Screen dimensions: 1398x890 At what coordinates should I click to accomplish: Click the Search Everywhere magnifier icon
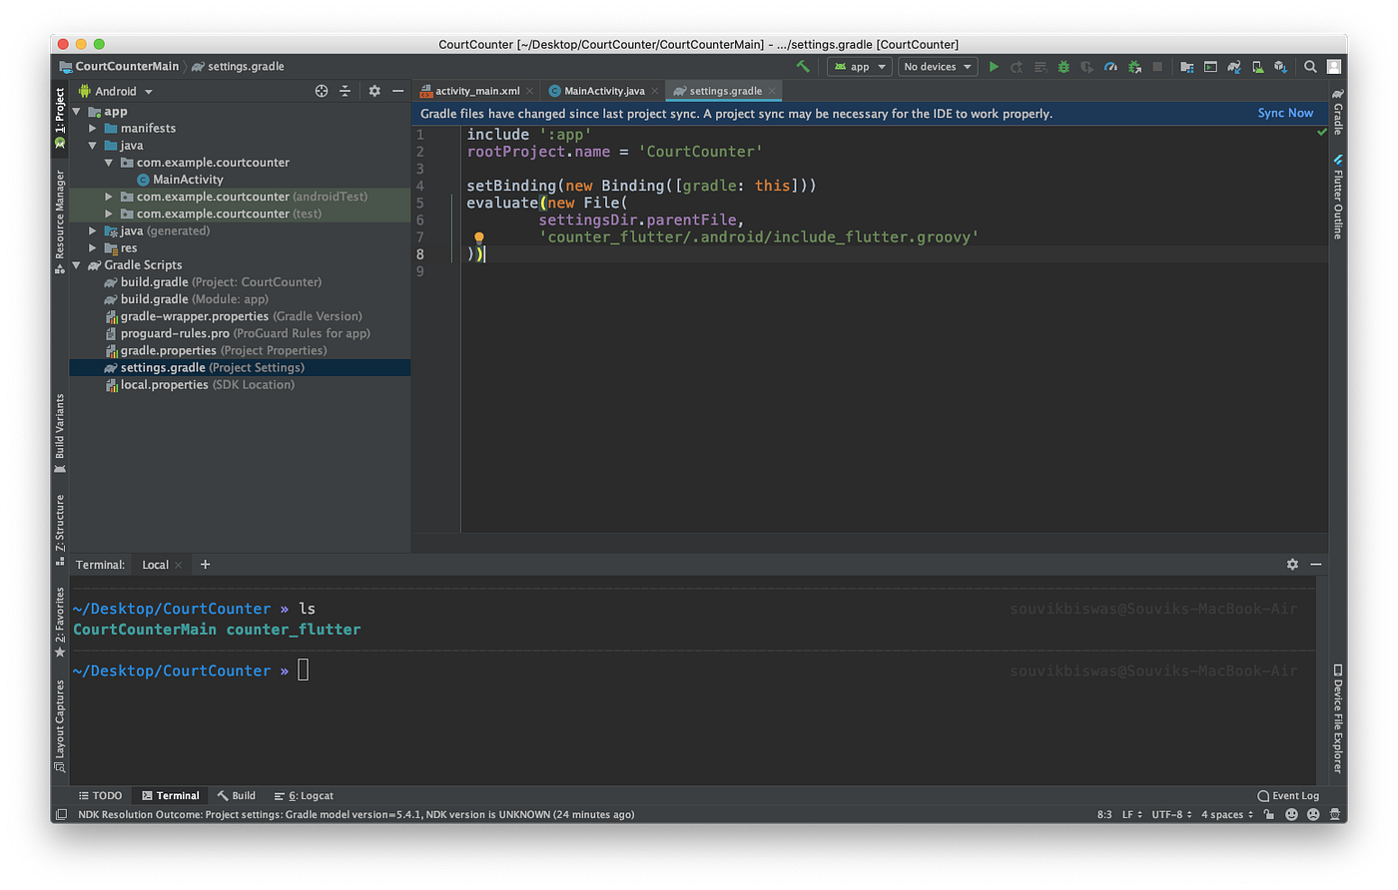(x=1310, y=67)
